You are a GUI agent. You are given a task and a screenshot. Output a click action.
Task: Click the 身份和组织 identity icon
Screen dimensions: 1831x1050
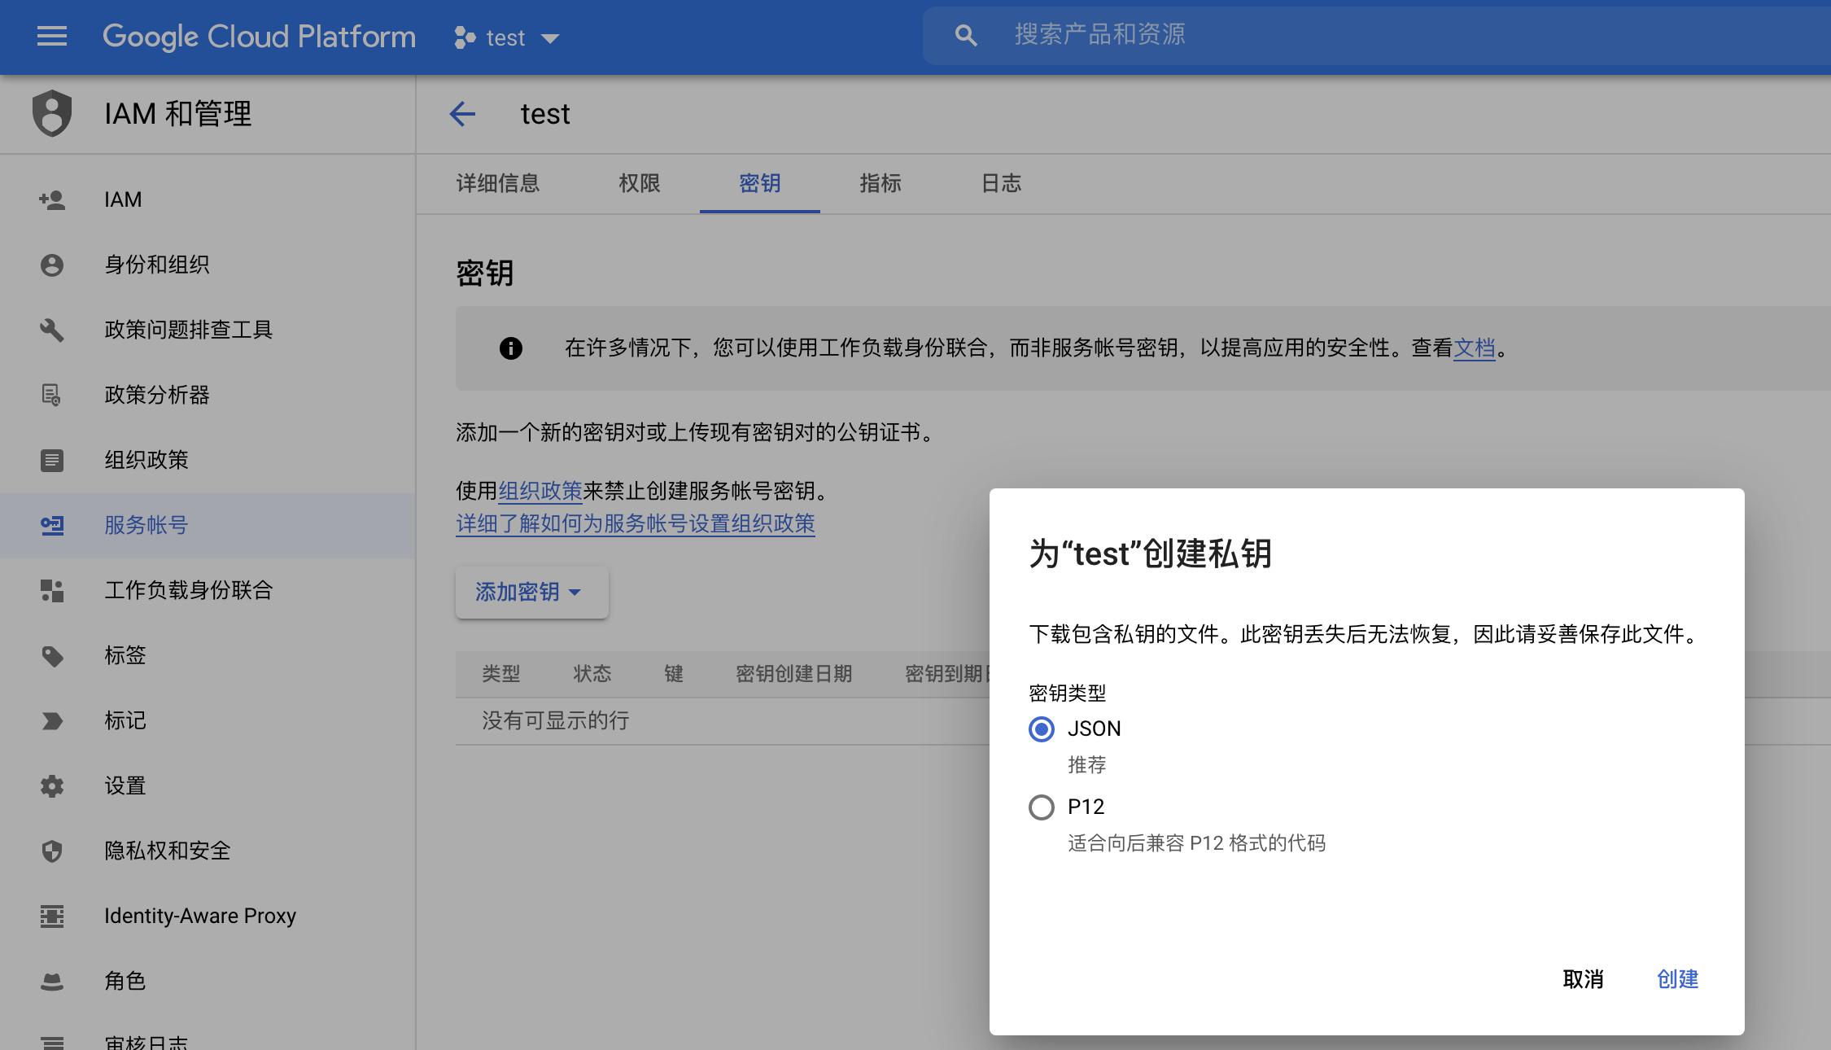pyautogui.click(x=50, y=264)
